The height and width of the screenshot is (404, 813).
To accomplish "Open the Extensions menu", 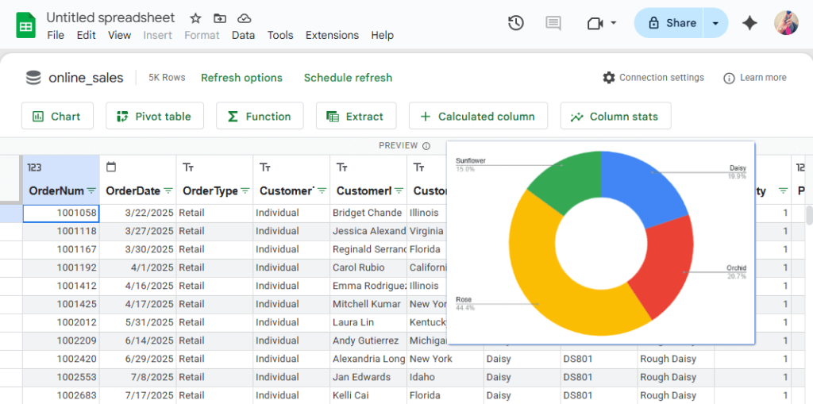I will (x=332, y=35).
